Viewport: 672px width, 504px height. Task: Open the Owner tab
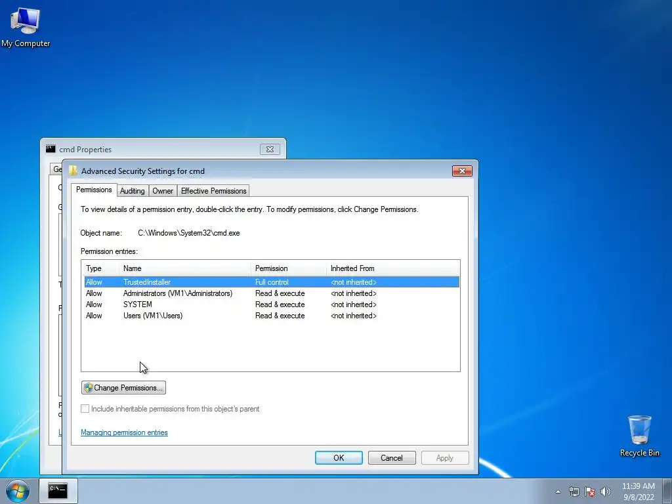click(x=163, y=191)
